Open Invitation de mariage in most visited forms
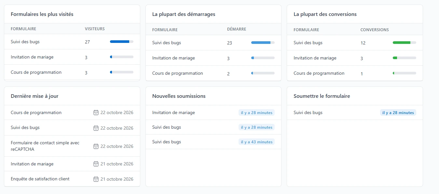 (x=32, y=57)
